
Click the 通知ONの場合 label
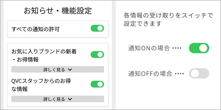tap(149, 48)
